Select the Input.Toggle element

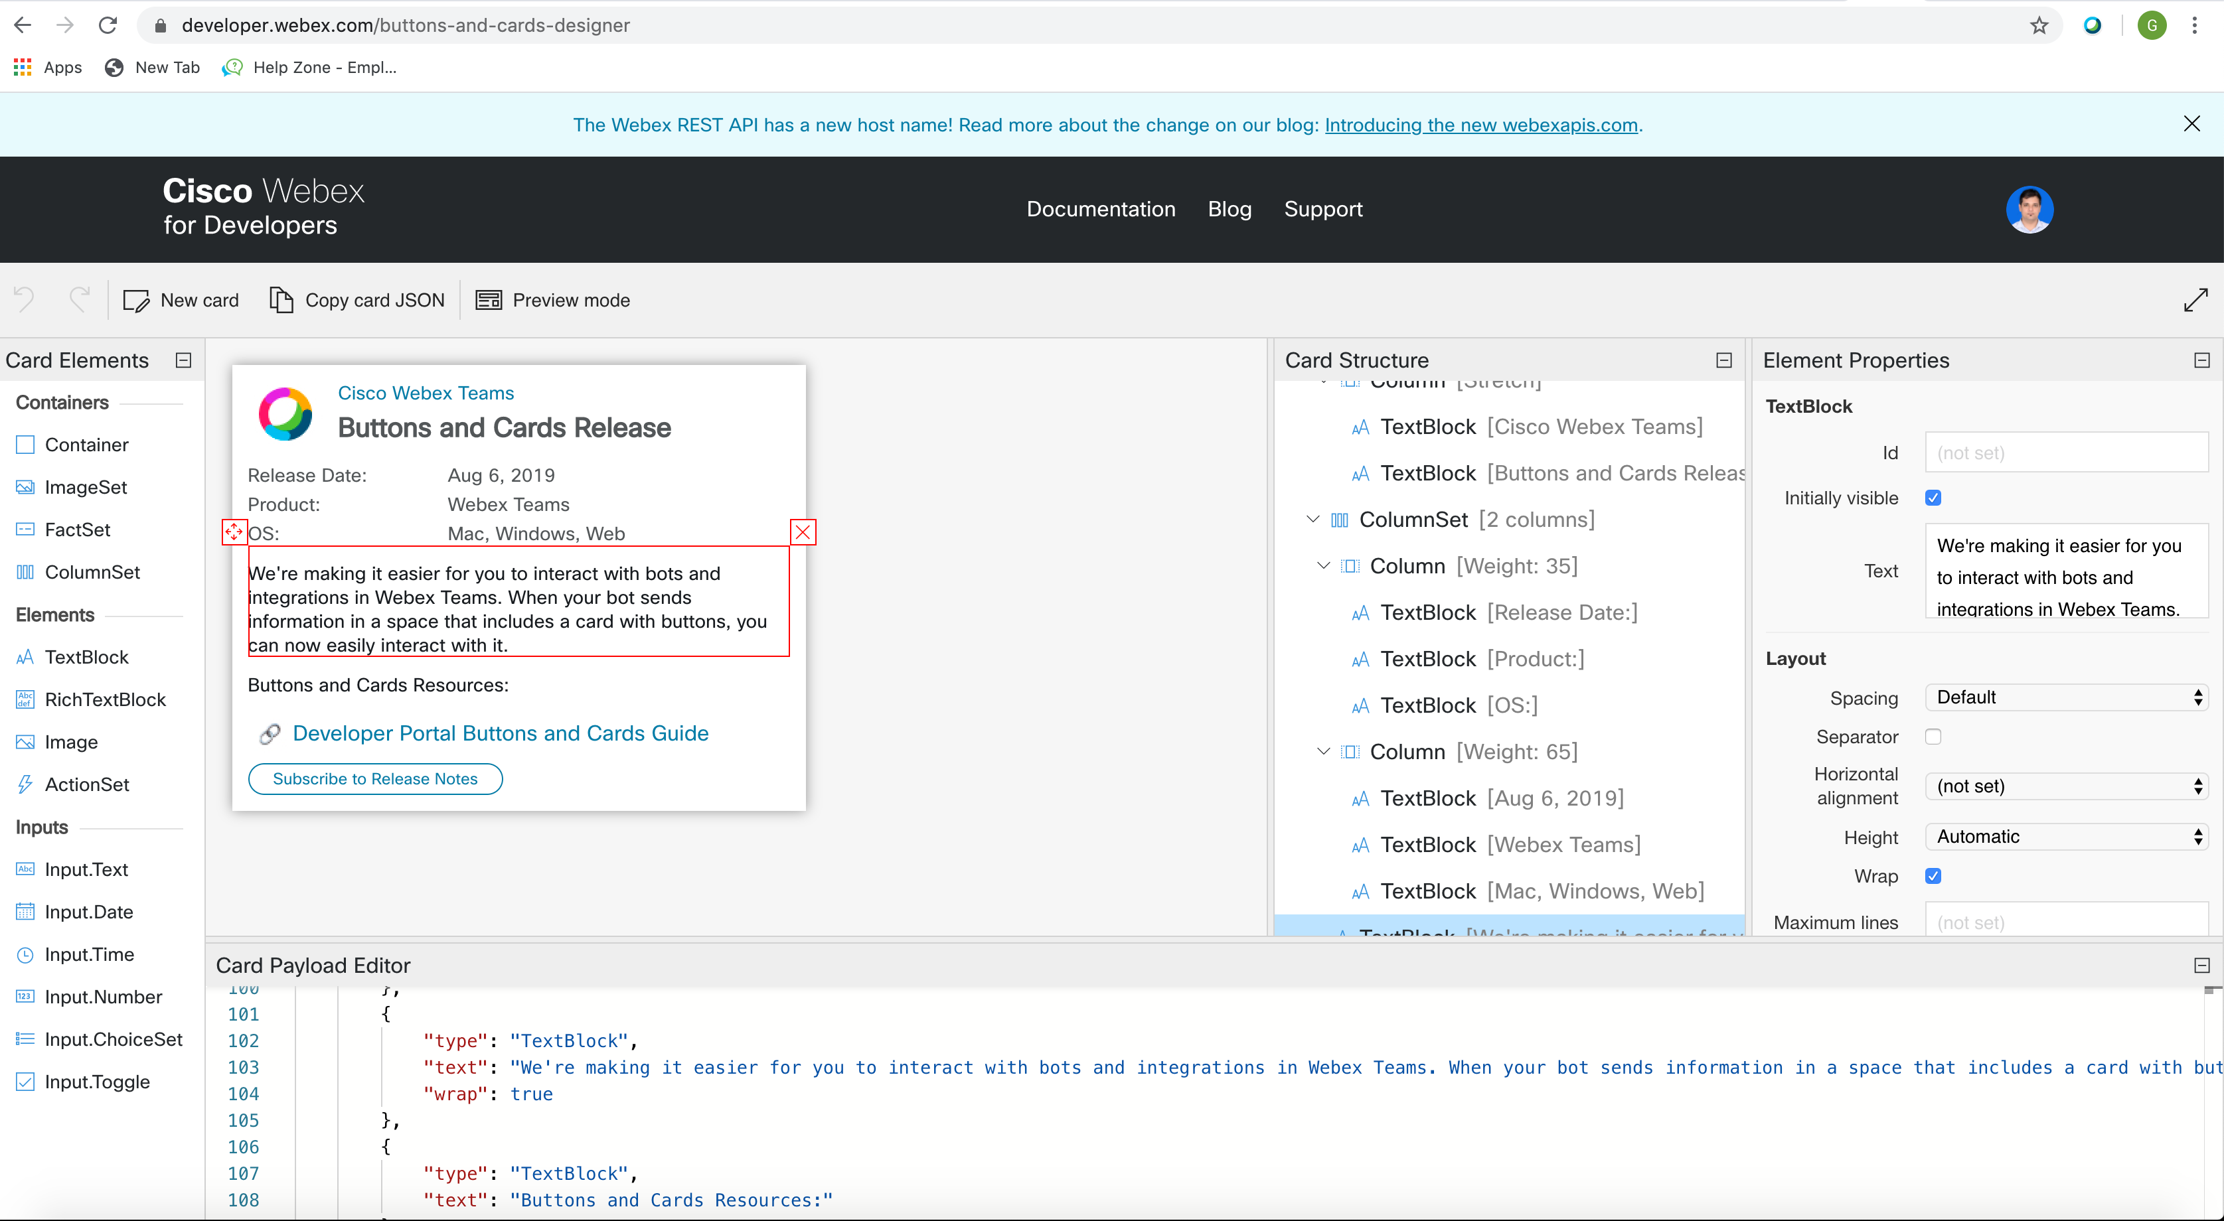tap(83, 1081)
